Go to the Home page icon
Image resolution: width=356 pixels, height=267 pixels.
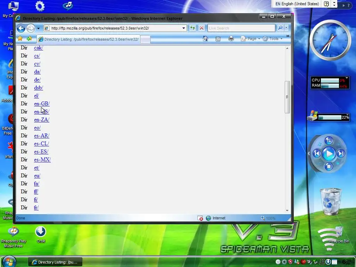205,39
